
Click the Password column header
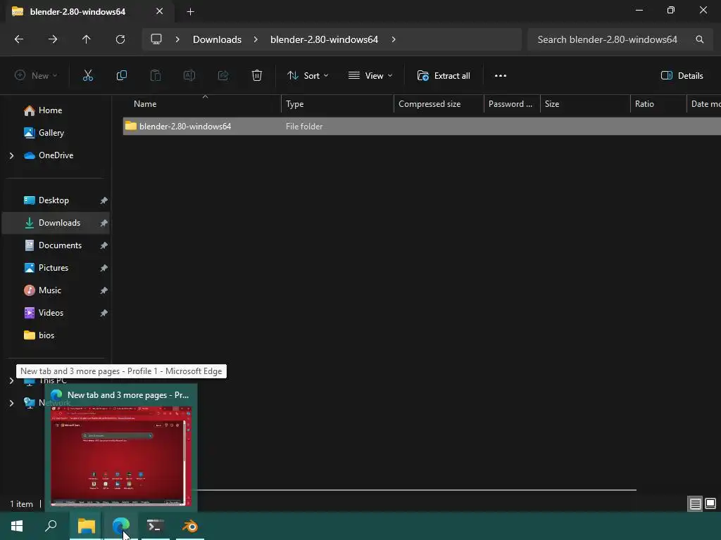tap(512, 104)
